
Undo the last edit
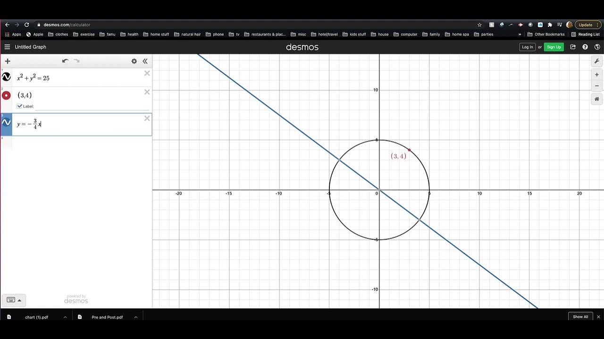pyautogui.click(x=65, y=61)
